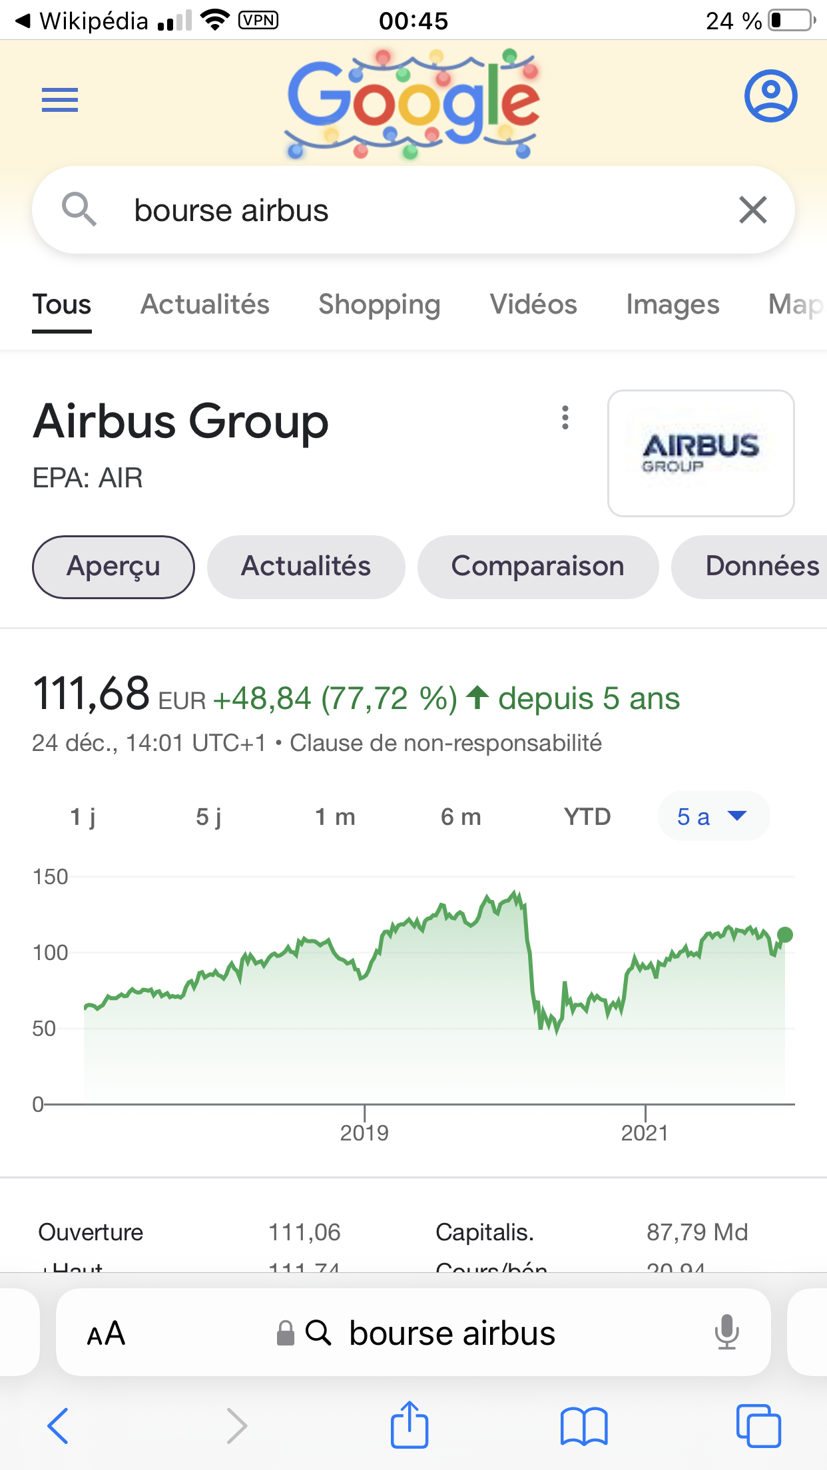
Task: Tap the Google account profile icon
Action: (x=770, y=96)
